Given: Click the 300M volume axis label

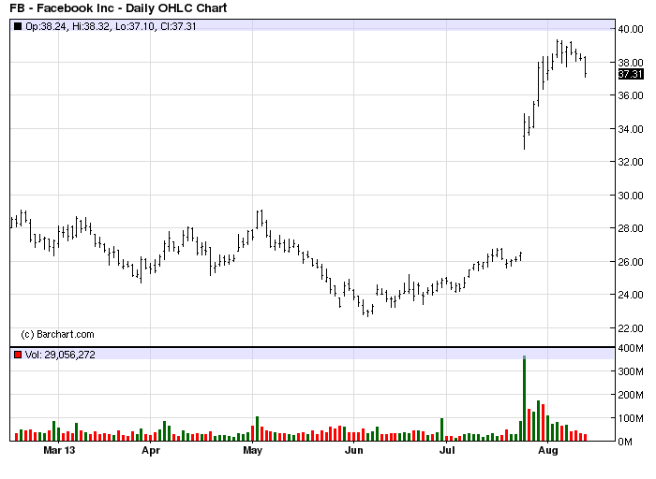Looking at the screenshot, I should pyautogui.click(x=631, y=371).
